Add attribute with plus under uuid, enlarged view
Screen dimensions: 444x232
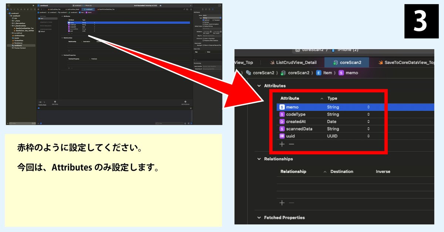[x=282, y=144]
